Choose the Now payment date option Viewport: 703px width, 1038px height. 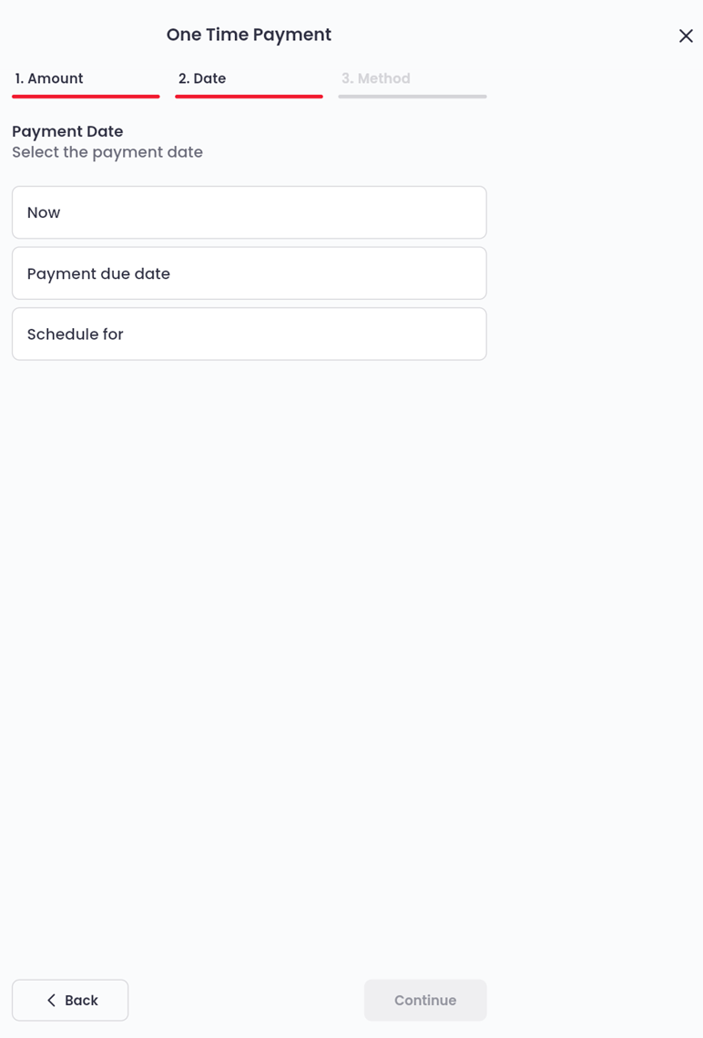[250, 212]
